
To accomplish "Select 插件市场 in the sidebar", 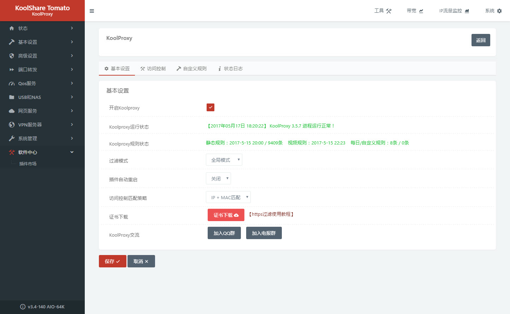I will click(28, 164).
